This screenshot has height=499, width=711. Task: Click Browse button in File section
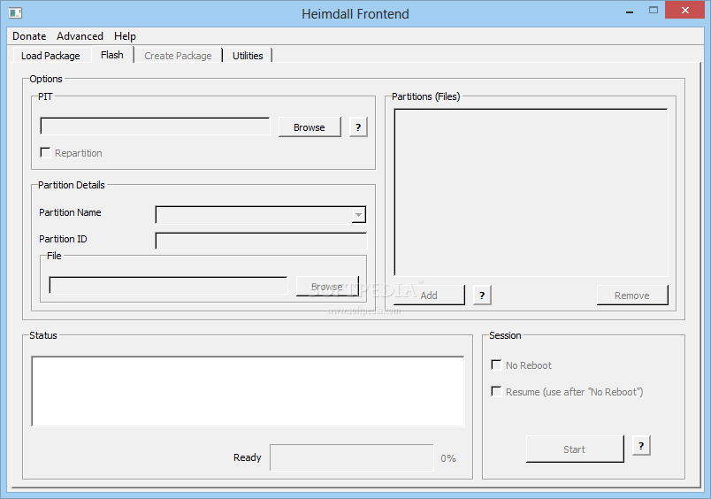pos(327,287)
